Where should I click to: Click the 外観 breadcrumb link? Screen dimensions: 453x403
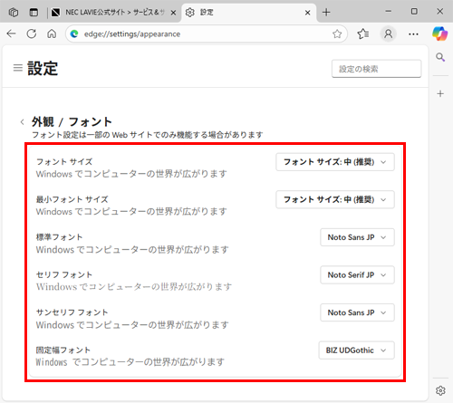(x=43, y=121)
